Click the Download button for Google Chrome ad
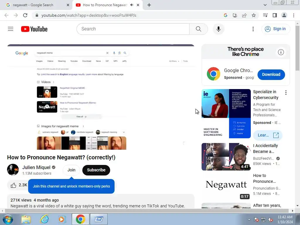 click(x=271, y=74)
